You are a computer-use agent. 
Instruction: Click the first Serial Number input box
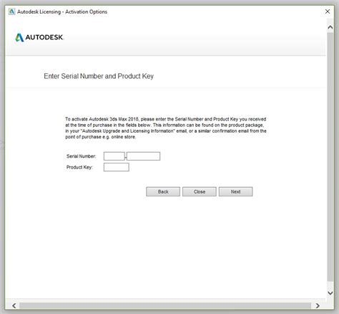pos(114,156)
